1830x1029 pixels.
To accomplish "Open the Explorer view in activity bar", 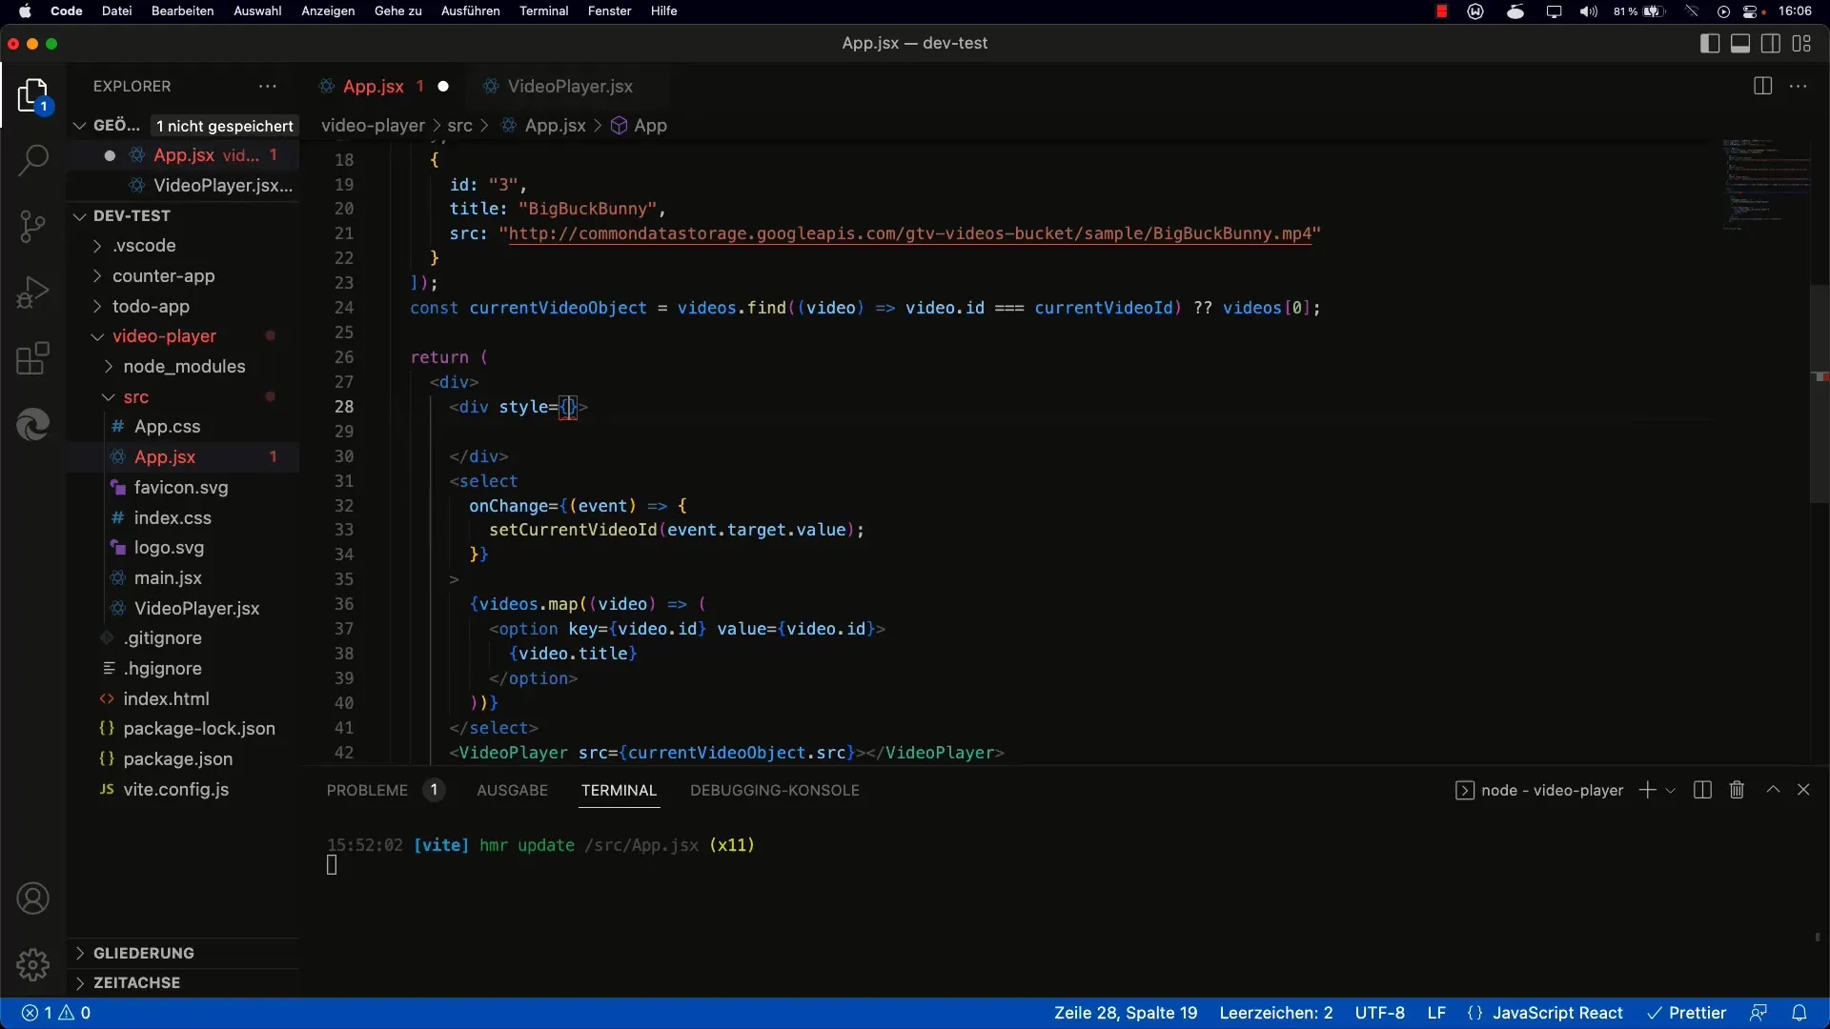I will (x=32, y=96).
